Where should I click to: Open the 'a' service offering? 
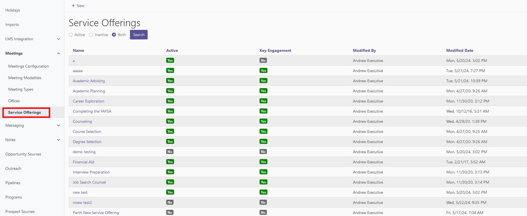click(x=74, y=61)
